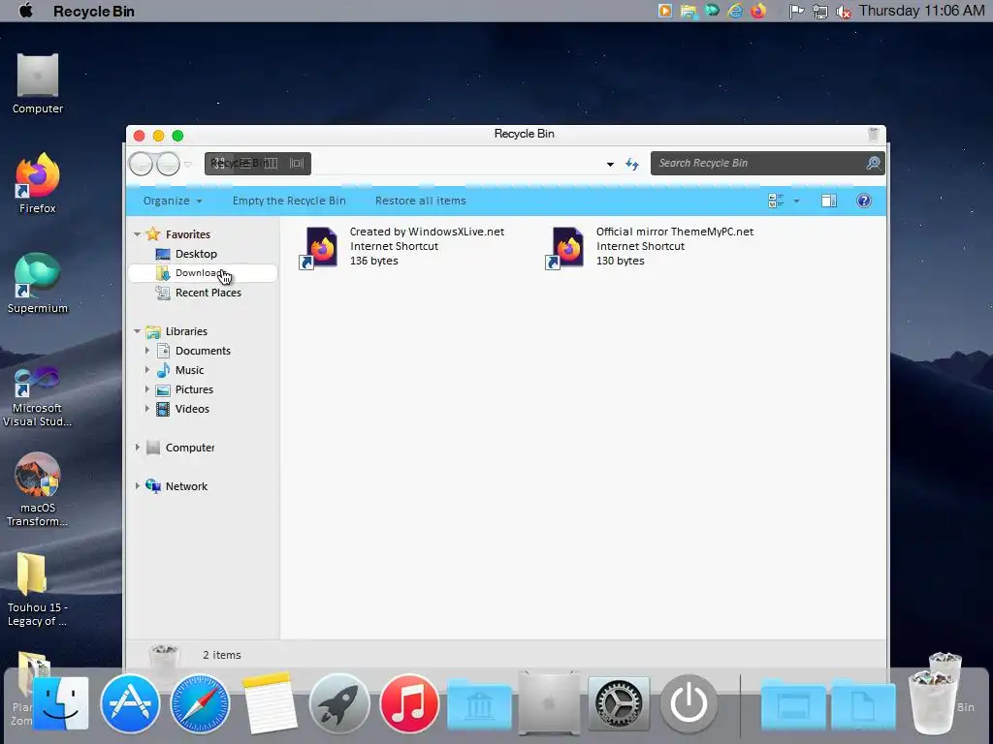Click the Firefox icon in menu bar
993x744 pixels.
[758, 11]
